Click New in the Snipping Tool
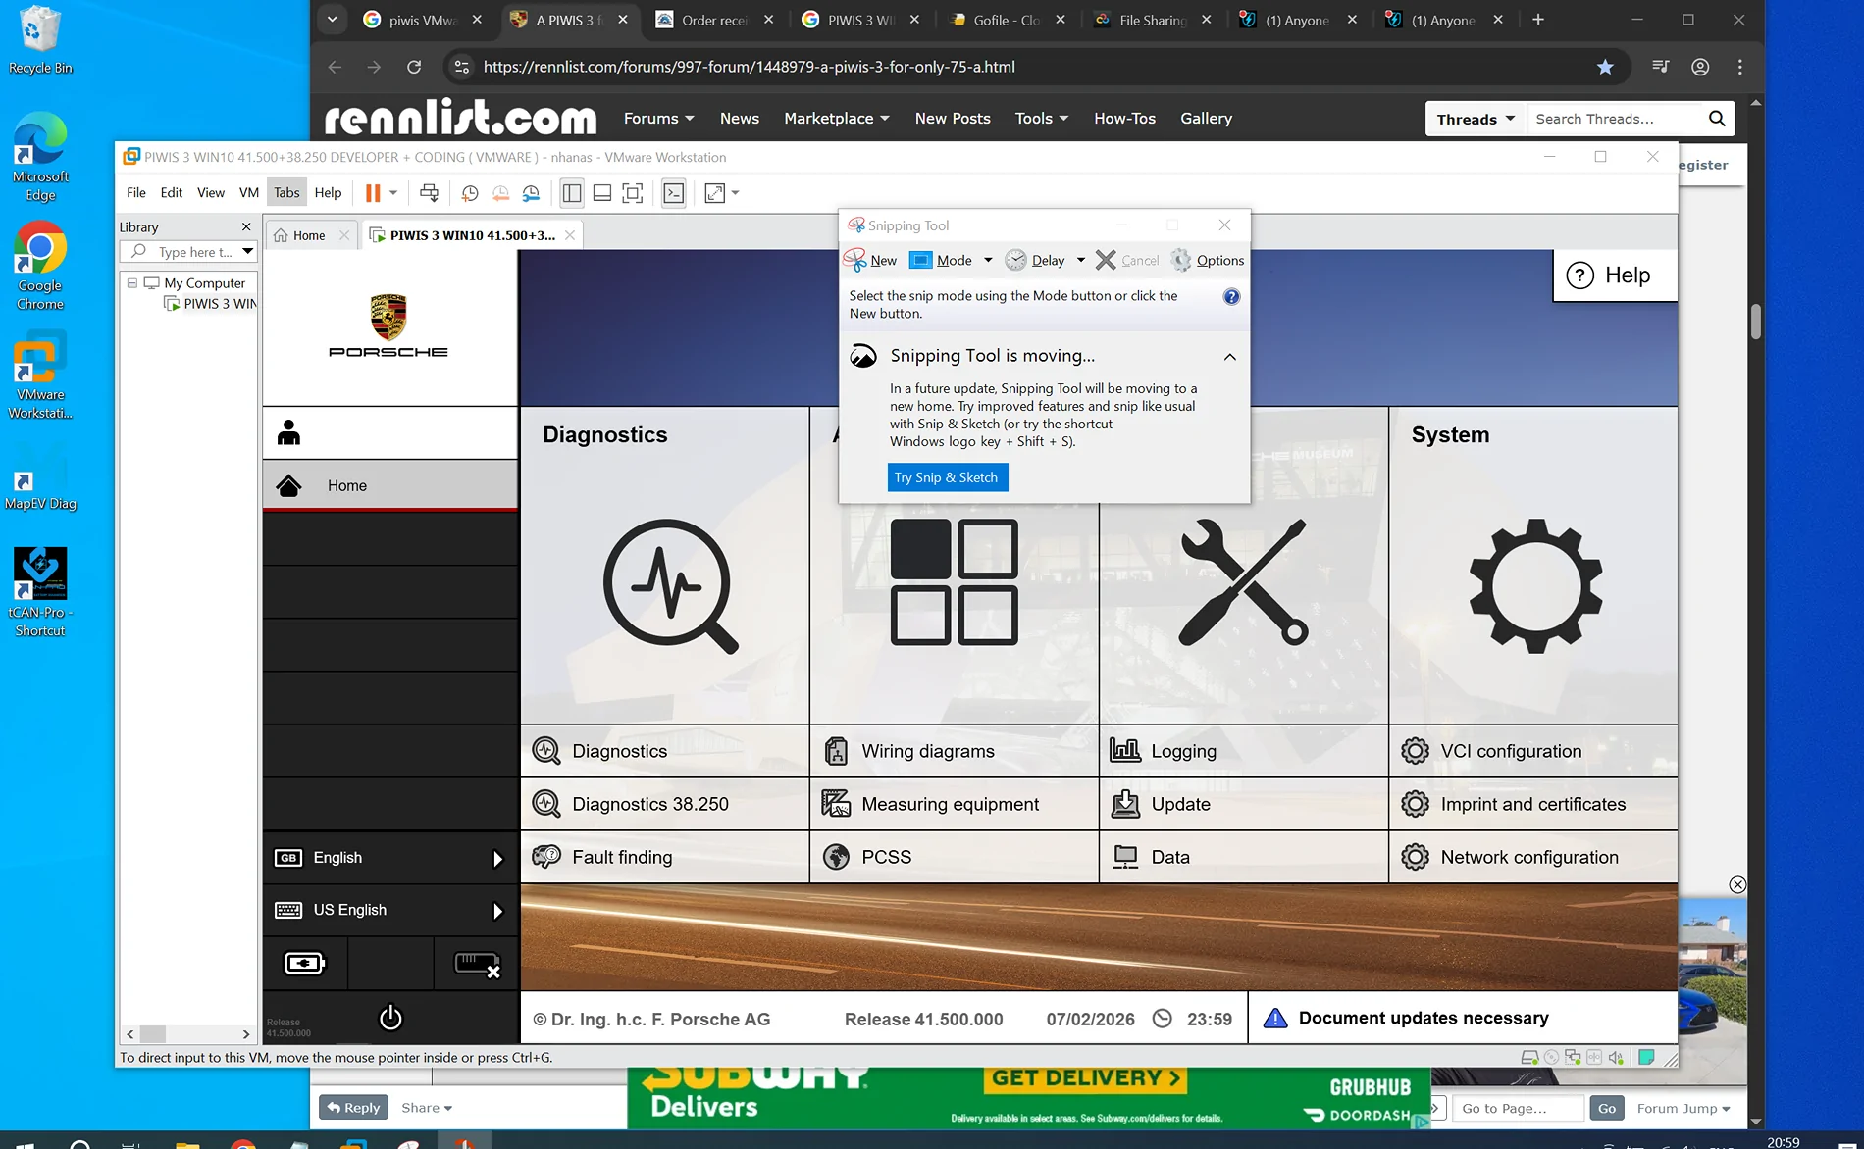1864x1149 pixels. [870, 260]
